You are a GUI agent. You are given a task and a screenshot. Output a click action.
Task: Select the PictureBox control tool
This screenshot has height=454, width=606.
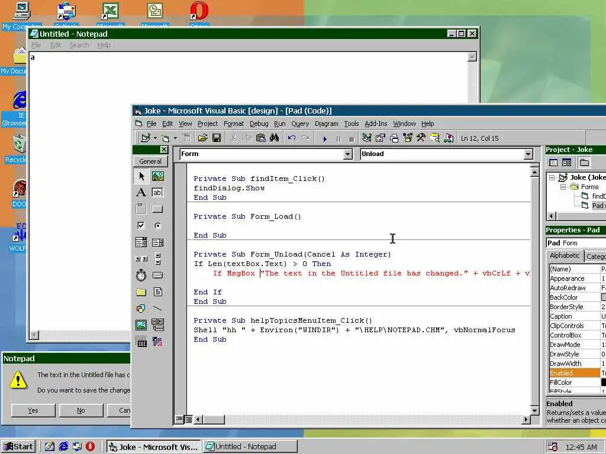pos(157,176)
